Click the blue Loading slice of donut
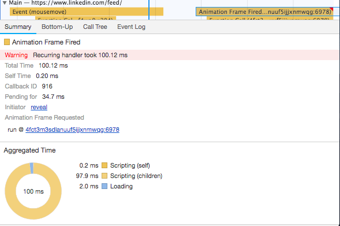This screenshot has height=226, width=340. (32, 168)
